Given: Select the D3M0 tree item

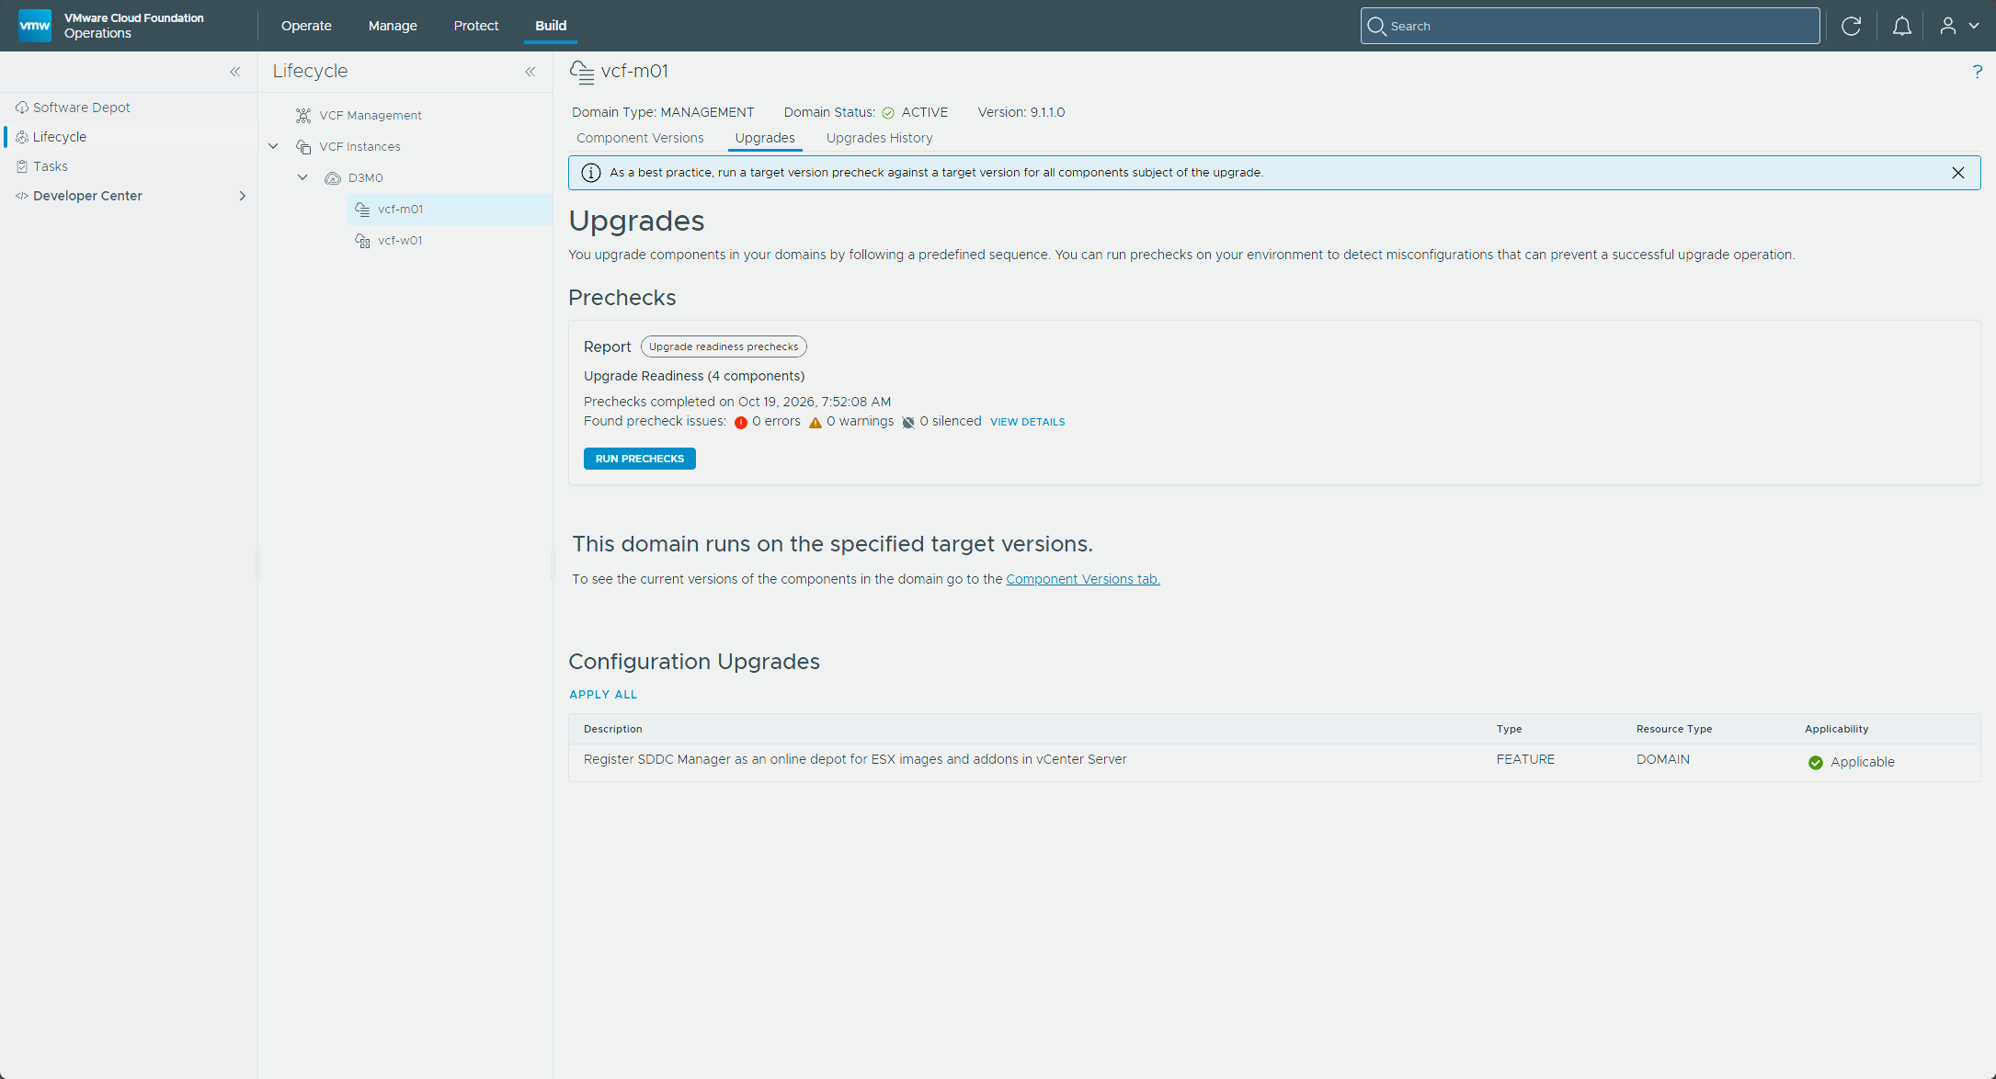Looking at the screenshot, I should coord(366,178).
